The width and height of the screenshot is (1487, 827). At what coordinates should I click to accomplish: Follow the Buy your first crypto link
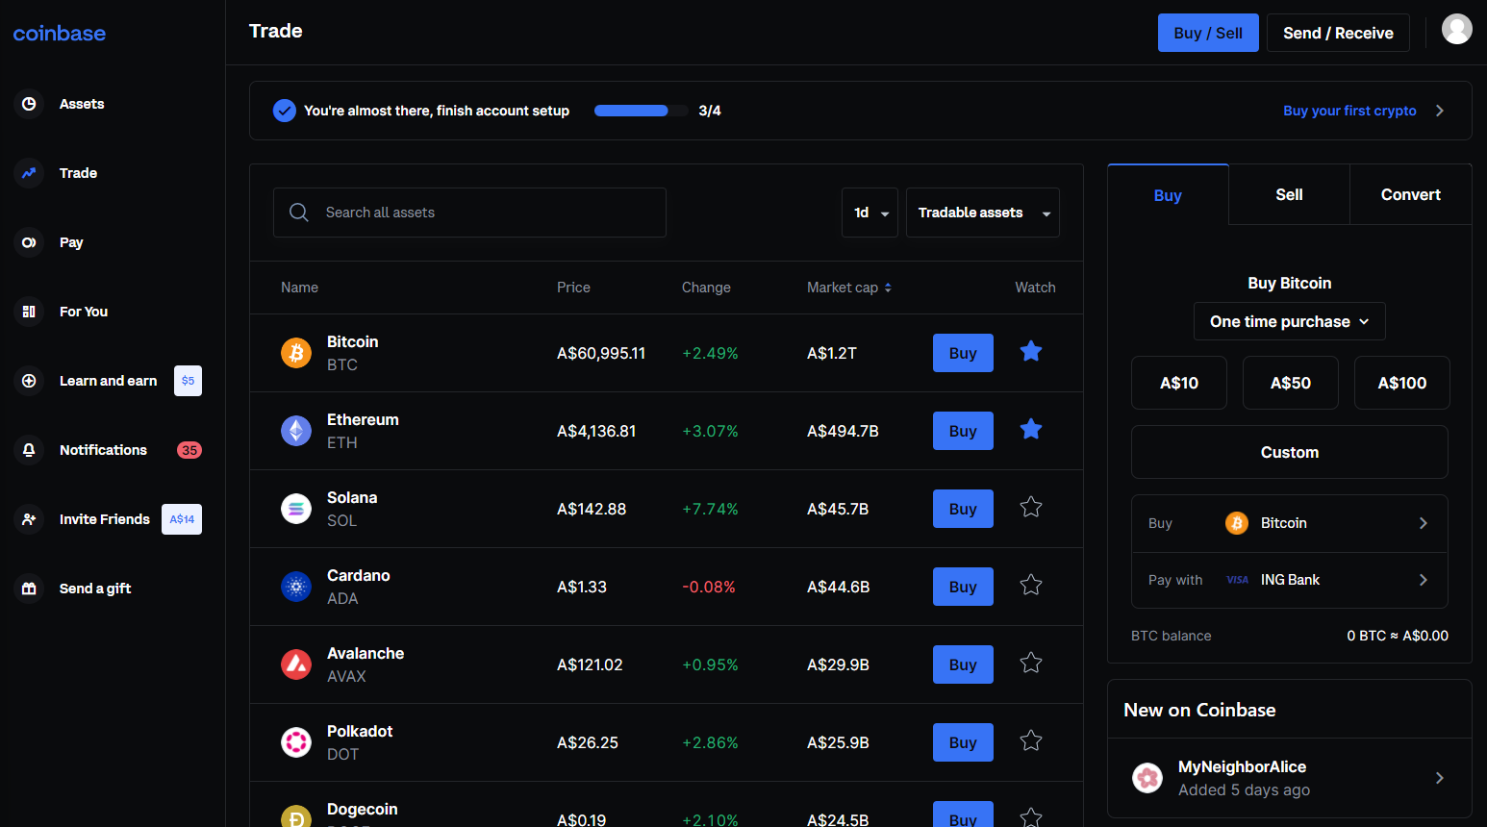coord(1349,111)
